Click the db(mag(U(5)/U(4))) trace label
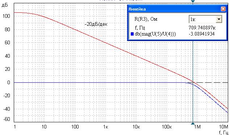Image resolution: width=230 pixels, height=135 pixels. click(155, 34)
